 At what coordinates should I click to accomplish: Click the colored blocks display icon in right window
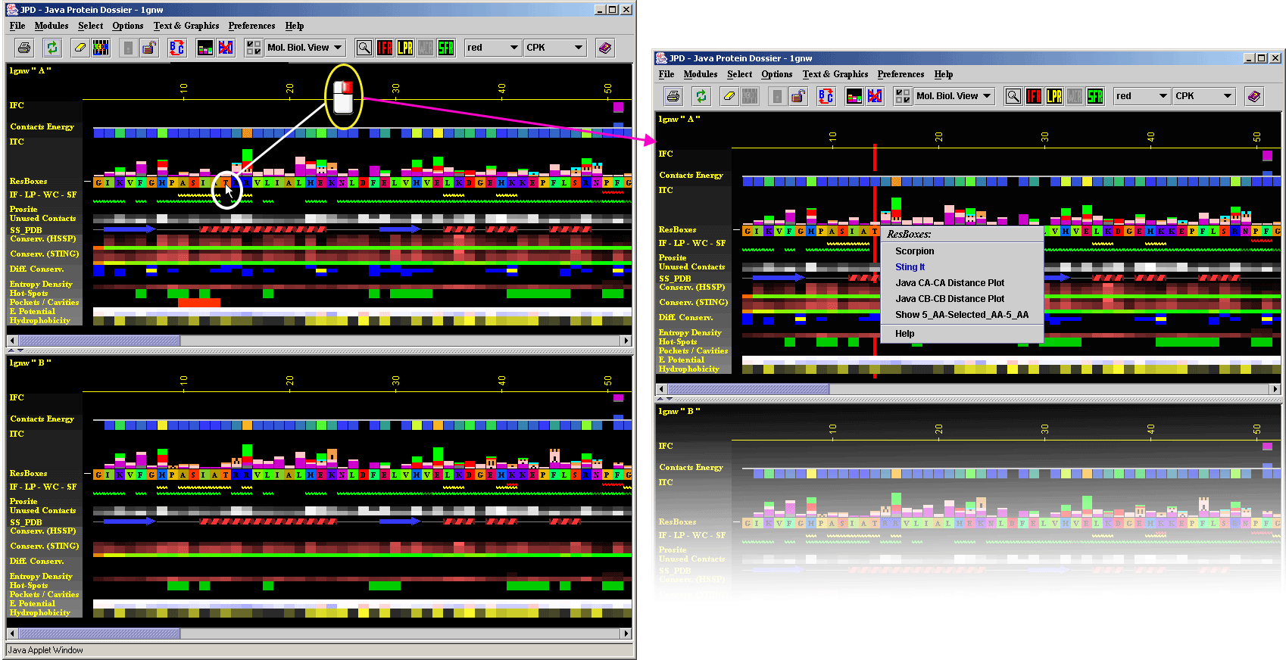point(854,96)
